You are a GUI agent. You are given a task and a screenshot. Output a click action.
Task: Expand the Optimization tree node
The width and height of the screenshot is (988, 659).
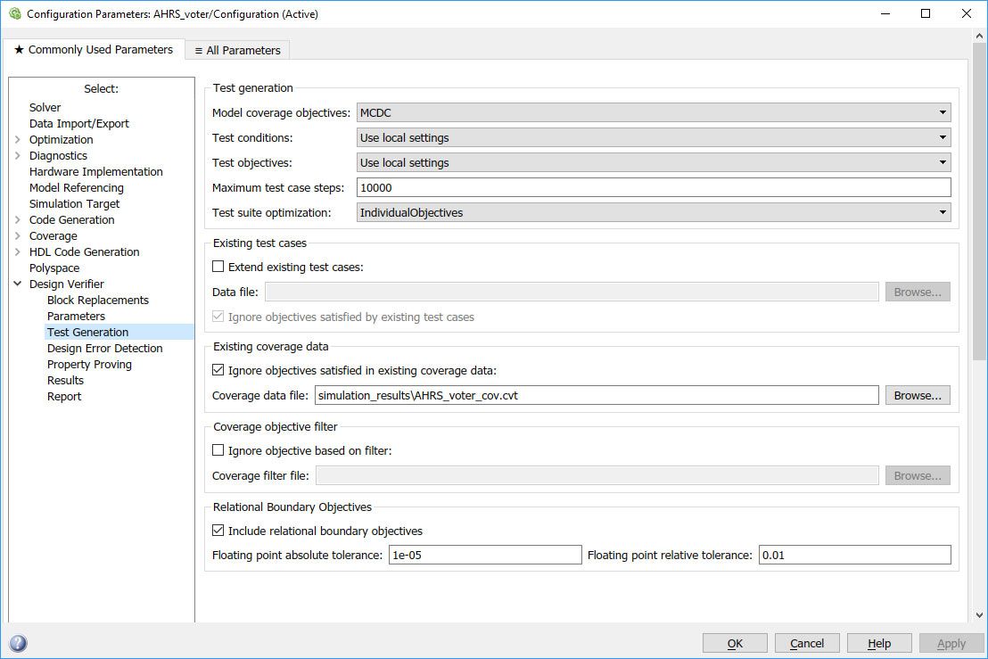[x=20, y=139]
